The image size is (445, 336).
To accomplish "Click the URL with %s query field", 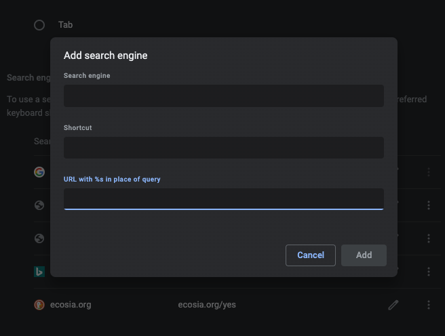I will (223, 199).
